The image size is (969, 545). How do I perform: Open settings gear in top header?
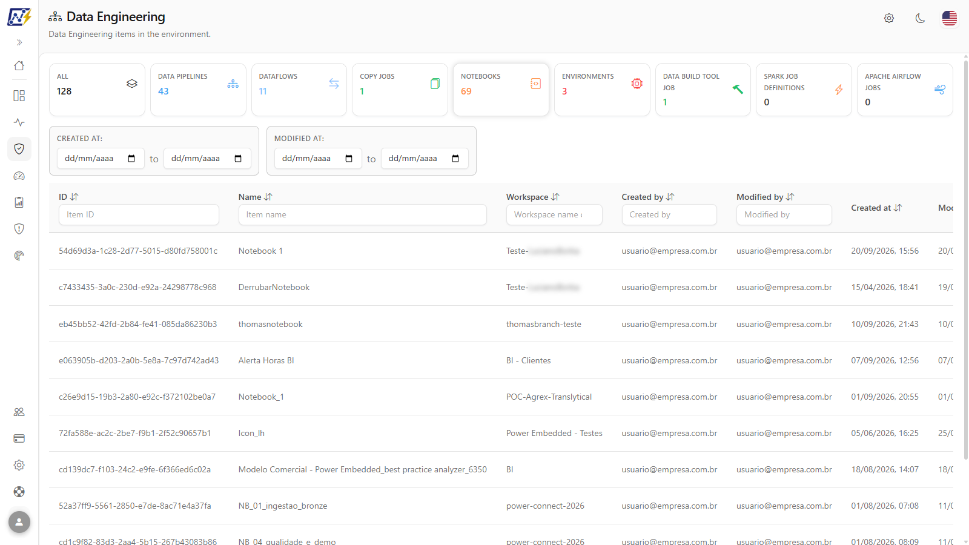pyautogui.click(x=889, y=18)
